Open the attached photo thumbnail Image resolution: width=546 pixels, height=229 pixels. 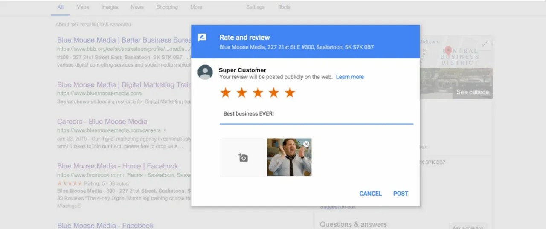tap(289, 157)
